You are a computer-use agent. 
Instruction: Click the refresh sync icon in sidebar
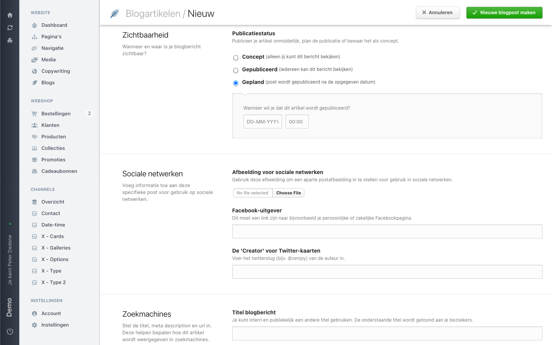coord(10,28)
